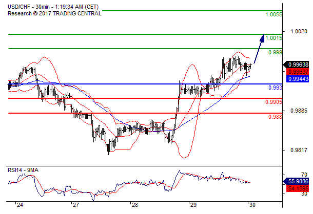313x214 pixels.
Task: Click the RSI 30 level label
Action: pos(304,194)
